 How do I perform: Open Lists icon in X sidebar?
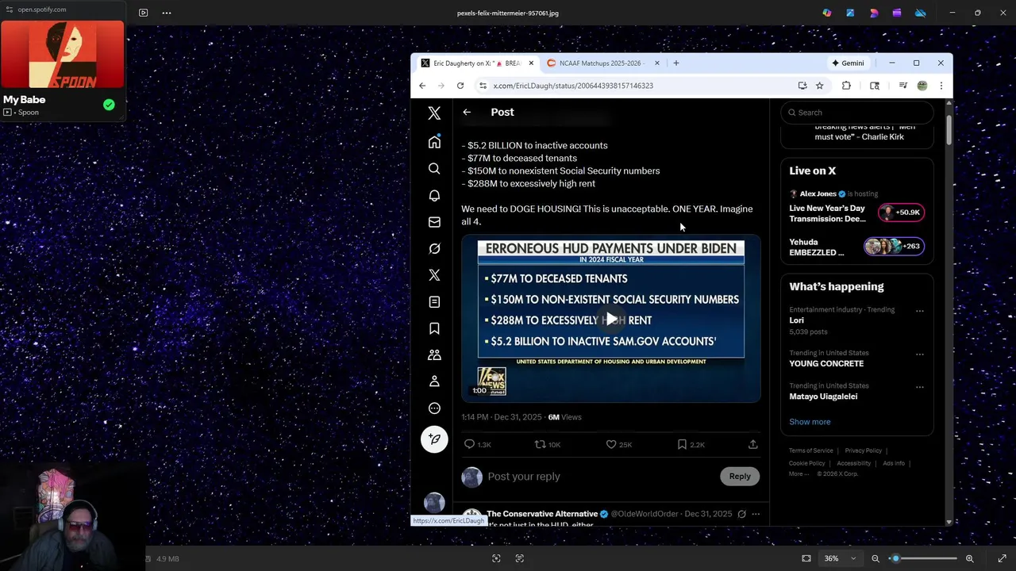click(x=434, y=302)
